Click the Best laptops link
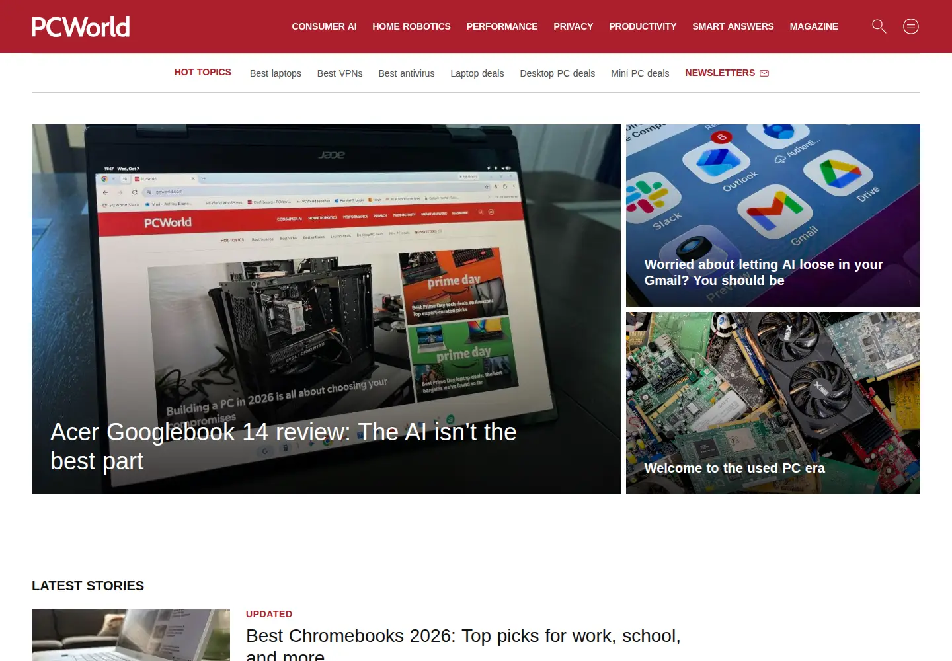The height and width of the screenshot is (661, 952). (x=276, y=73)
